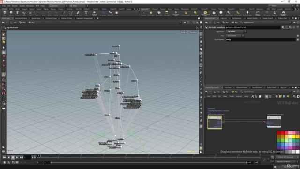The height and width of the screenshot is (169, 300).
Task: Add a VR Camera from the shelf
Action: point(267,14)
